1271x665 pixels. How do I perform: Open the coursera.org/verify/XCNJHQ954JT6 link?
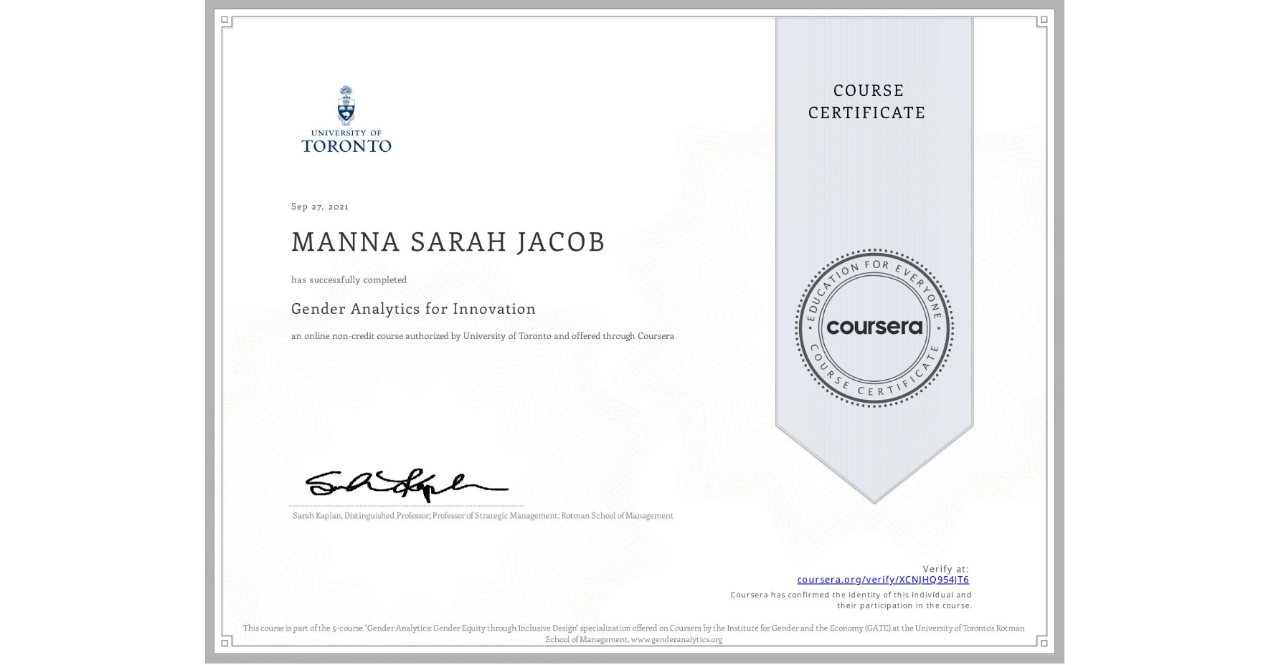click(882, 578)
